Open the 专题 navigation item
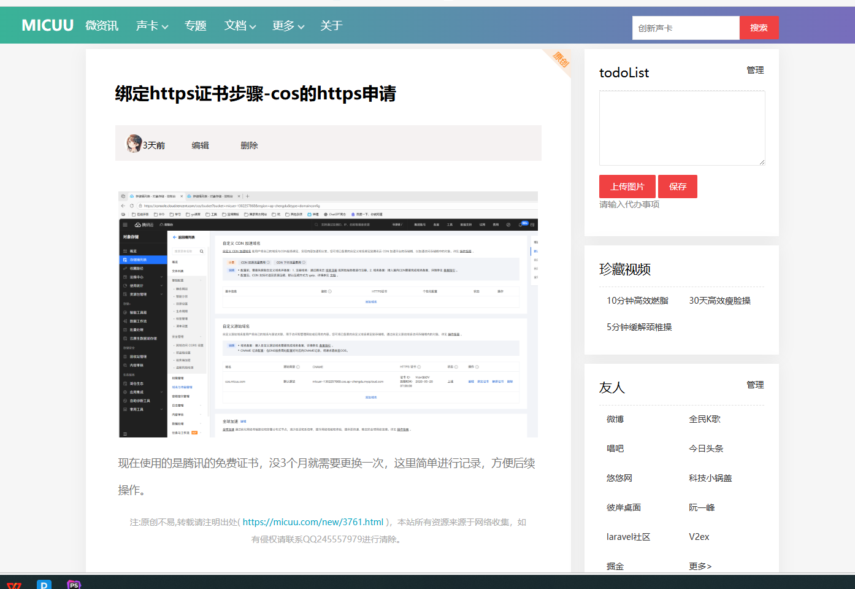Image resolution: width=855 pixels, height=589 pixels. tap(195, 26)
